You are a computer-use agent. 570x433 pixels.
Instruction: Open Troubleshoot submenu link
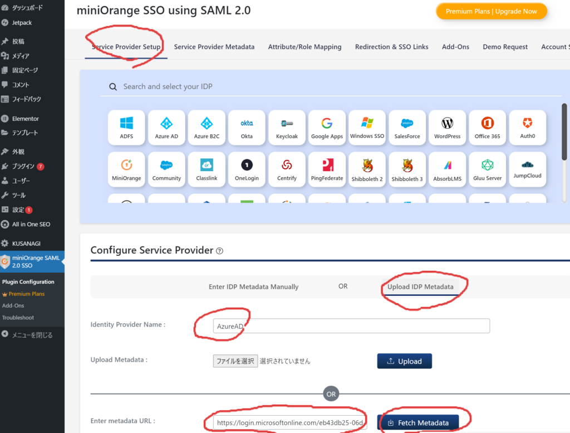click(18, 318)
